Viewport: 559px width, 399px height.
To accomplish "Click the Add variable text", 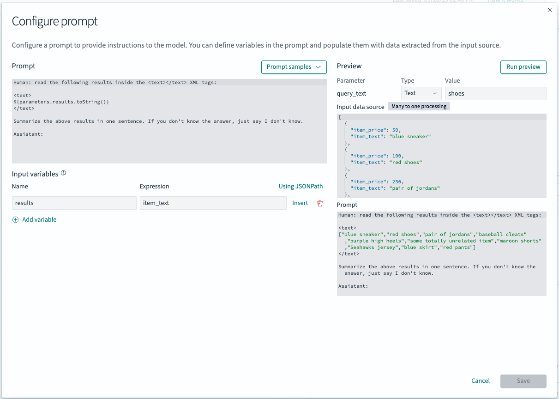I will (x=39, y=220).
